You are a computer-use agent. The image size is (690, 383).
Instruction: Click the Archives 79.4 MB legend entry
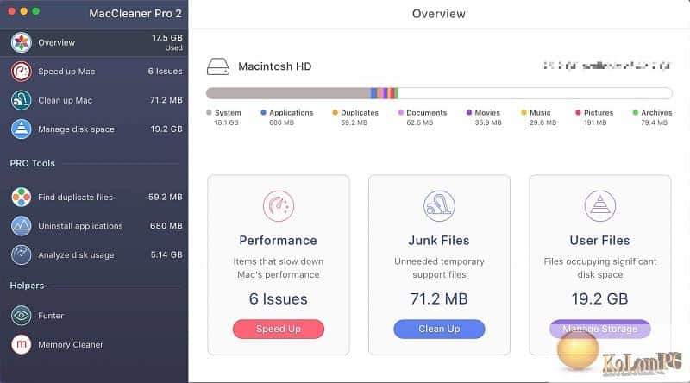pyautogui.click(x=652, y=117)
